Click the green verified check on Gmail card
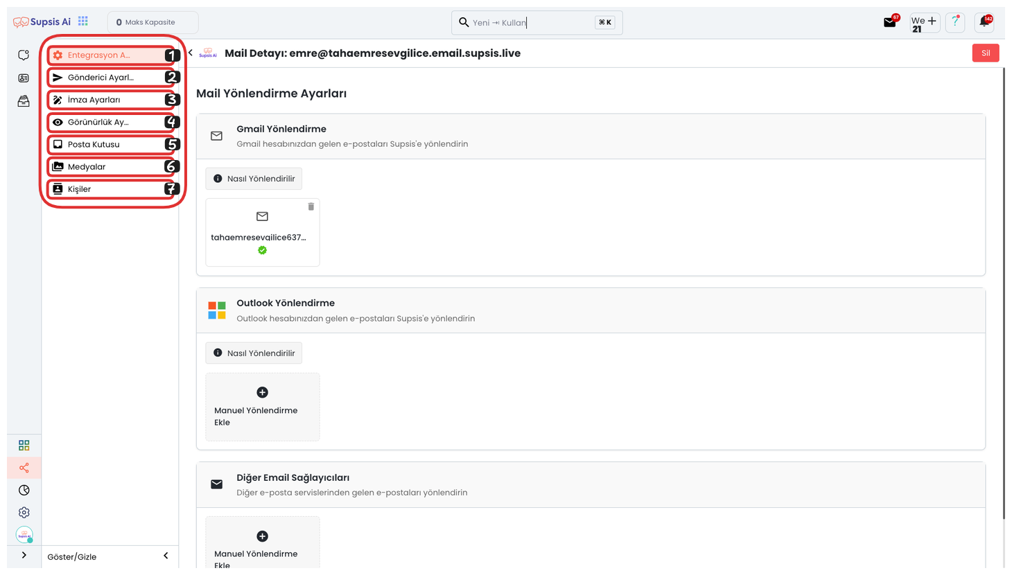Image resolution: width=1012 pixels, height=575 pixels. click(262, 250)
